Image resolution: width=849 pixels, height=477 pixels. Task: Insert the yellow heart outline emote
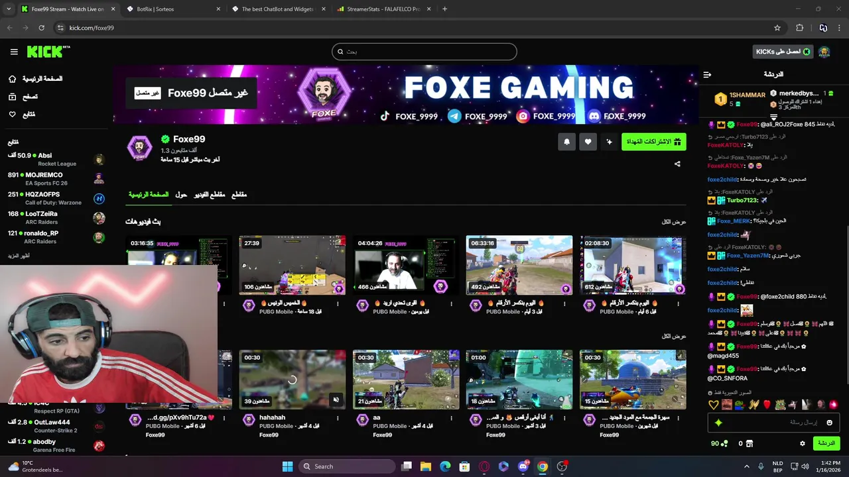pyautogui.click(x=714, y=404)
